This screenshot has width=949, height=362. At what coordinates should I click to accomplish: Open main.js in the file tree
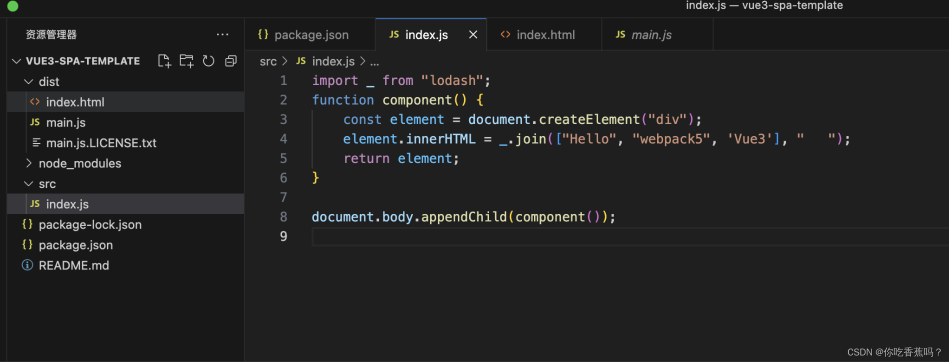click(x=125, y=122)
